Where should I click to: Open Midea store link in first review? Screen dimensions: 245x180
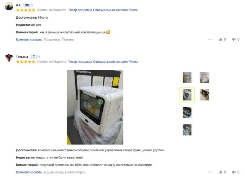[x=103, y=10]
